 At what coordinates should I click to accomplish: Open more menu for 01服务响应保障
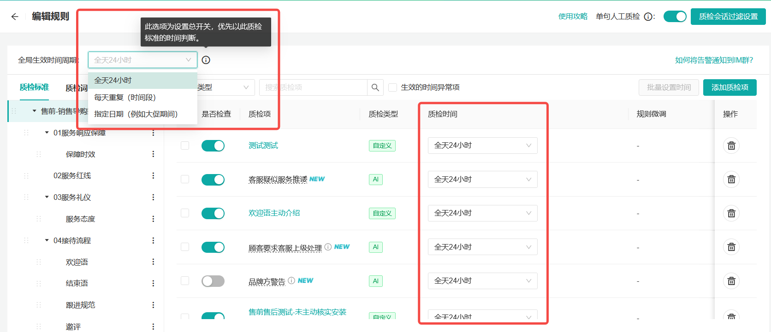point(153,133)
